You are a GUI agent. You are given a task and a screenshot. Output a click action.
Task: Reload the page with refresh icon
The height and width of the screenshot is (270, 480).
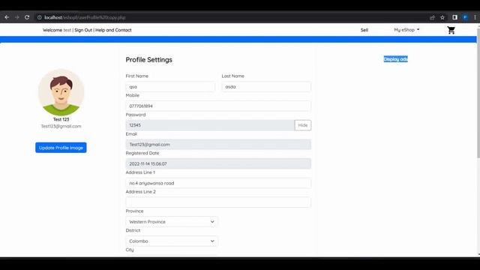pyautogui.click(x=27, y=17)
